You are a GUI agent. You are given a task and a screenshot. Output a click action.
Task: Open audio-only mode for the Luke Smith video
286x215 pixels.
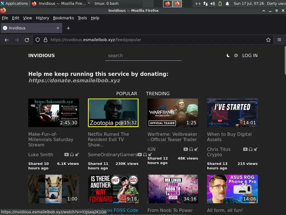[72, 155]
